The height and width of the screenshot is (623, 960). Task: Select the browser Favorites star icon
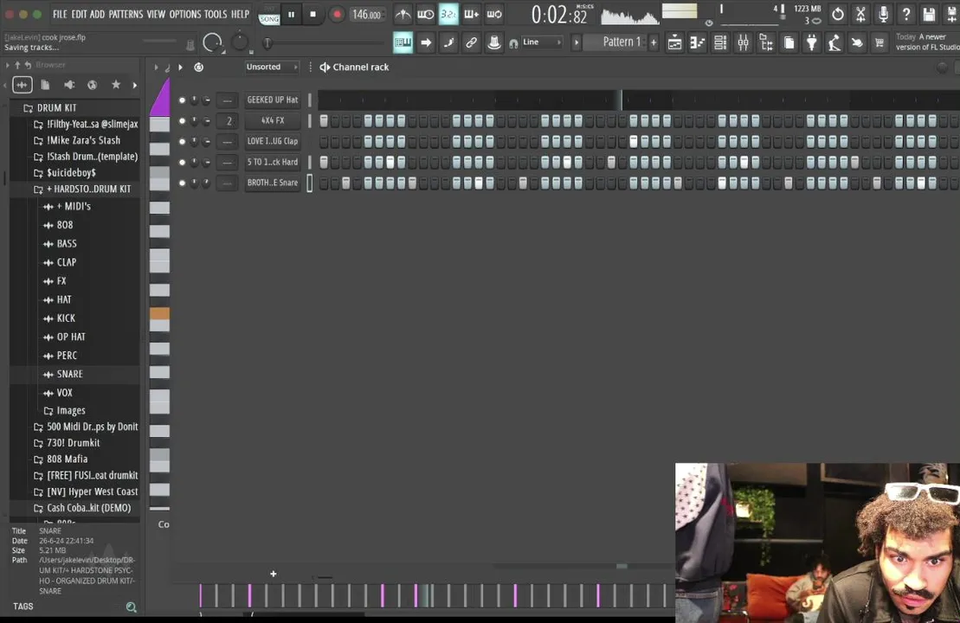(116, 85)
